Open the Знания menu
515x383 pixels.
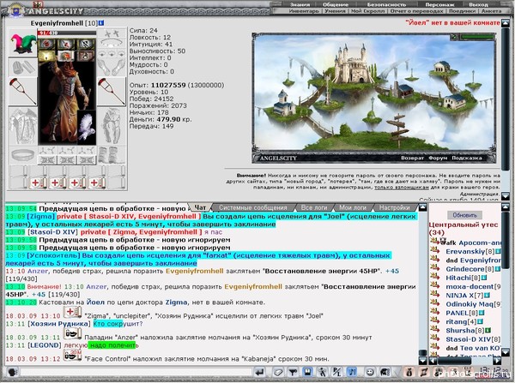tap(300, 4)
